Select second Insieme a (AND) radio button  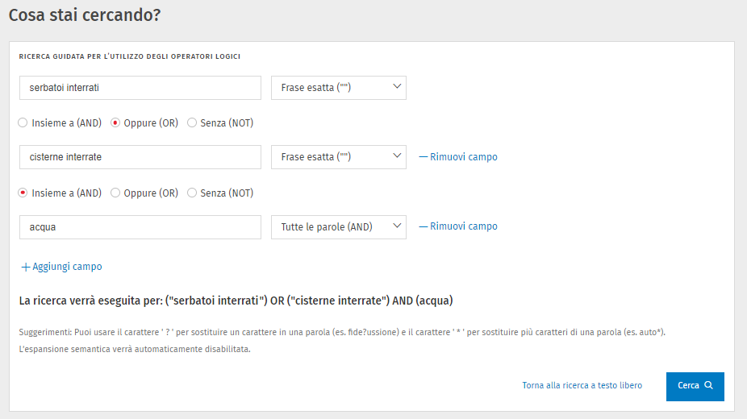(x=23, y=193)
